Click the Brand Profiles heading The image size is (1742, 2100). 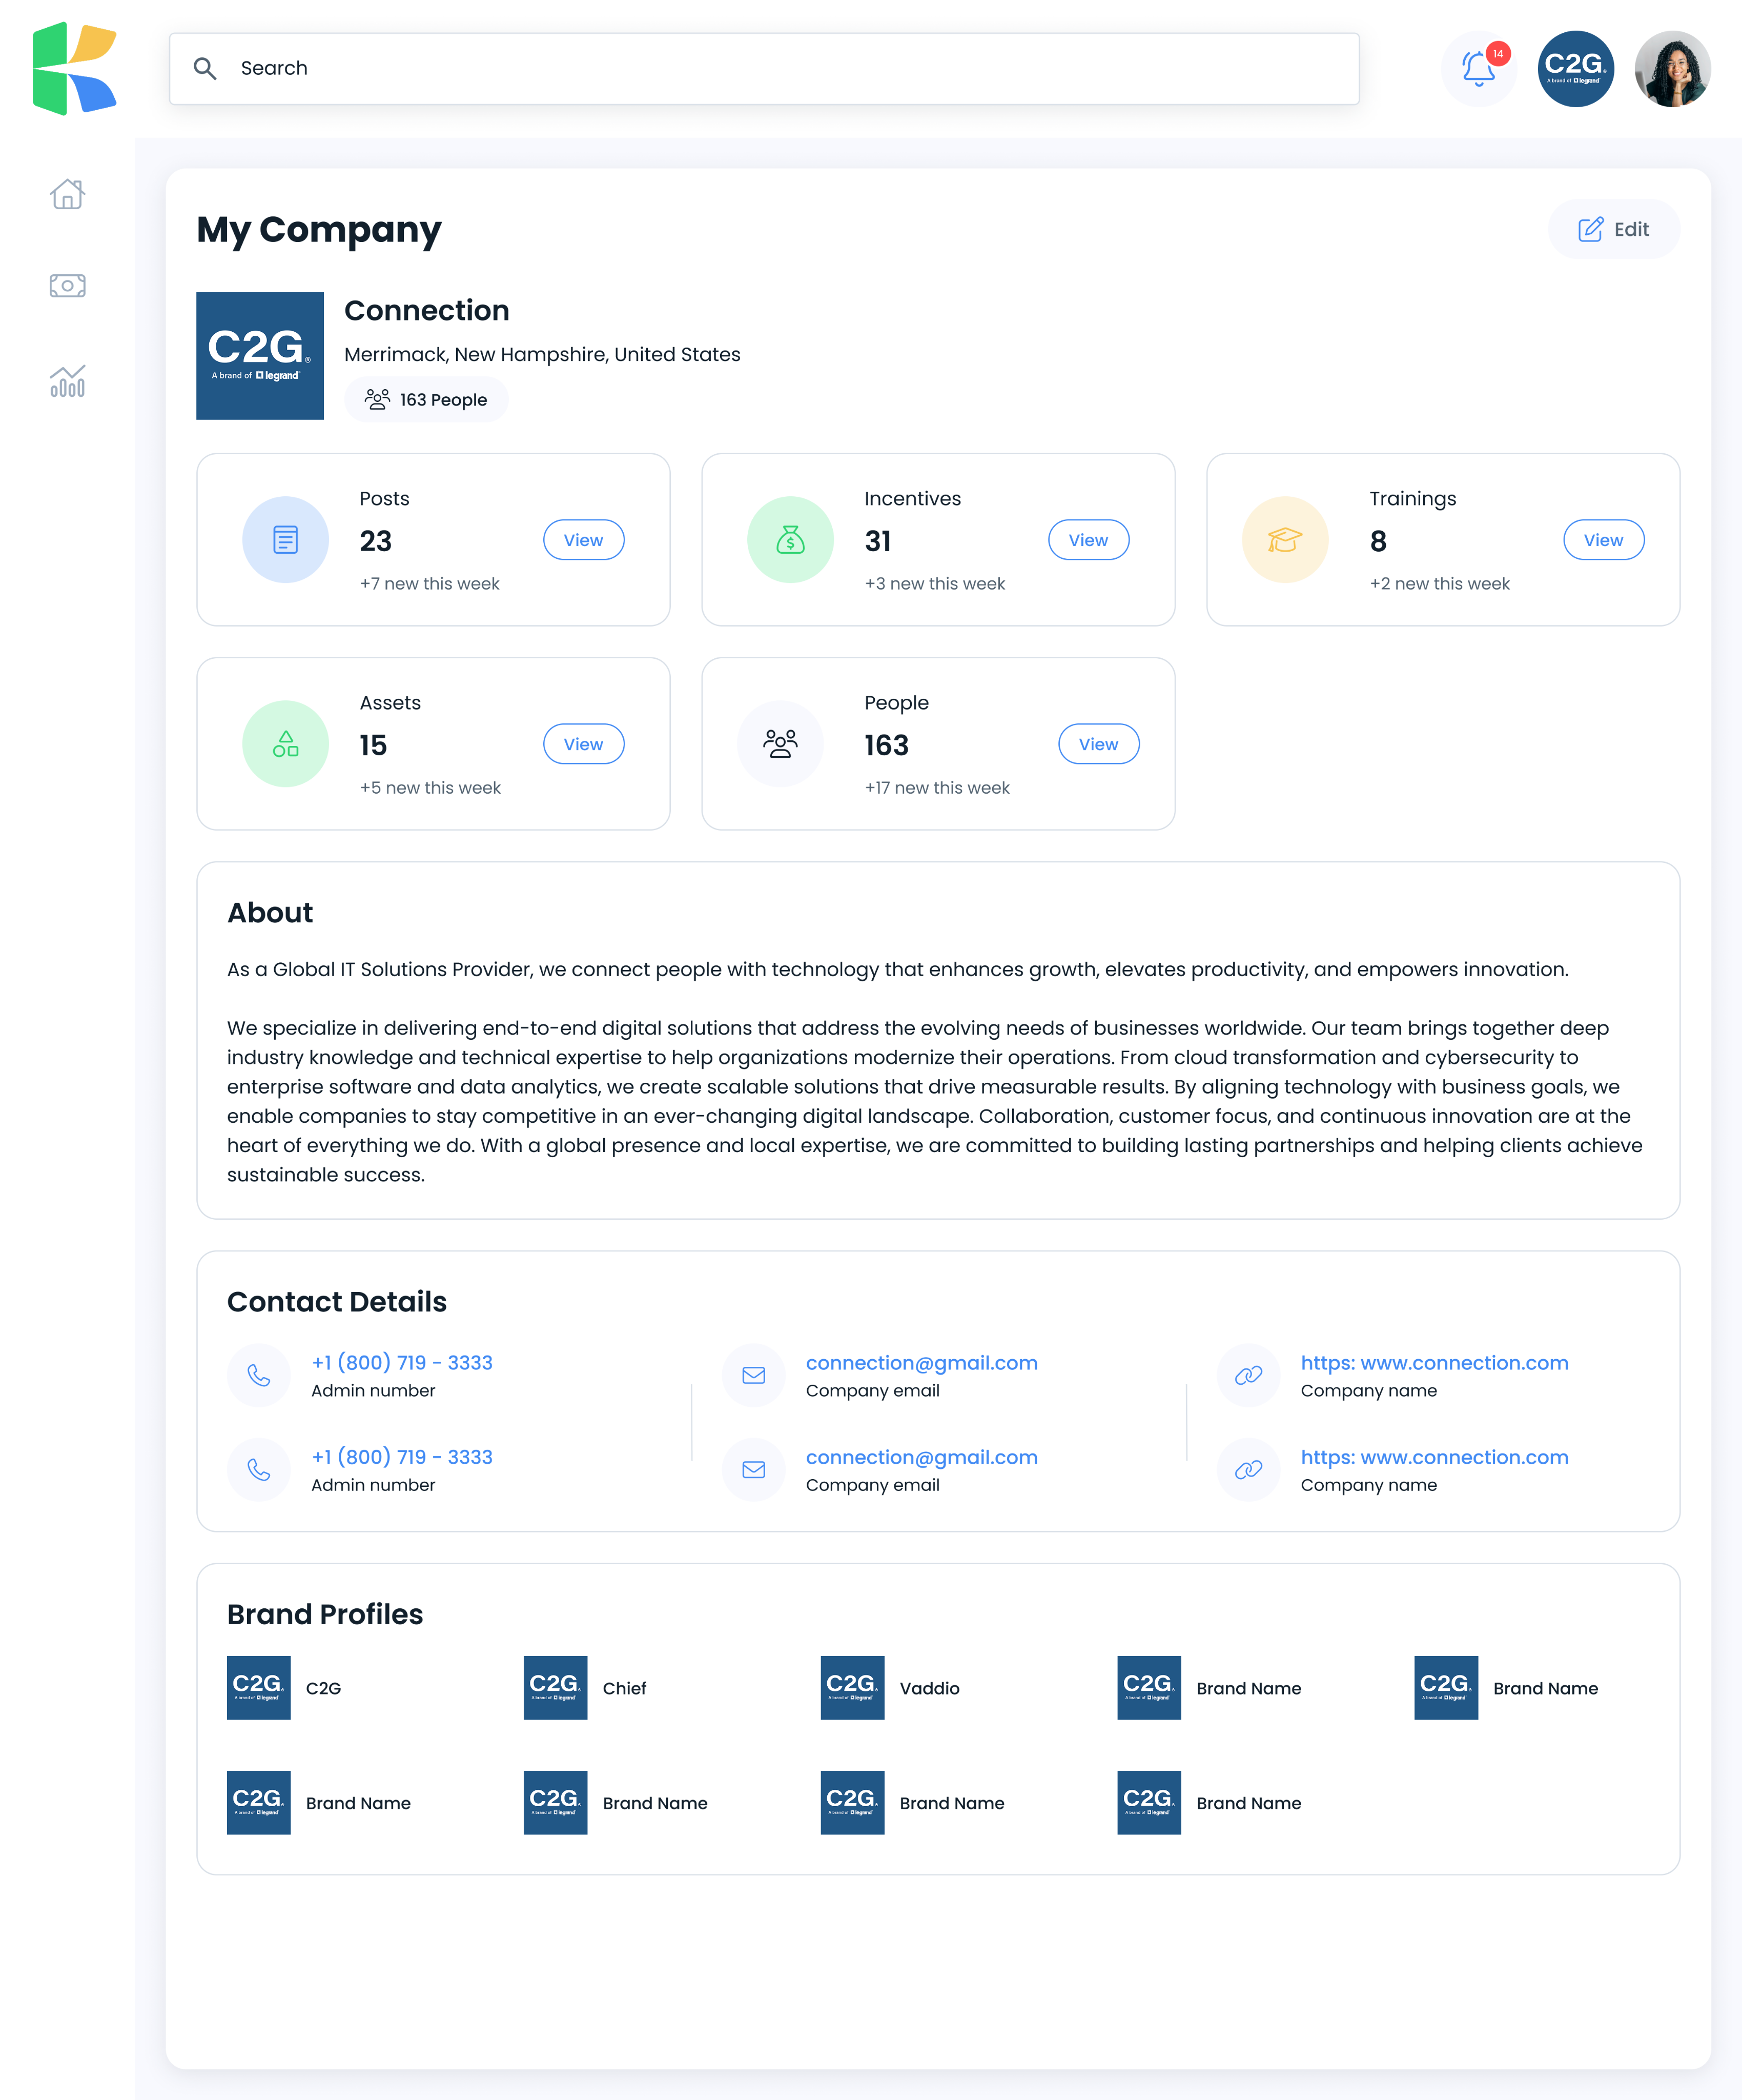(x=325, y=1615)
